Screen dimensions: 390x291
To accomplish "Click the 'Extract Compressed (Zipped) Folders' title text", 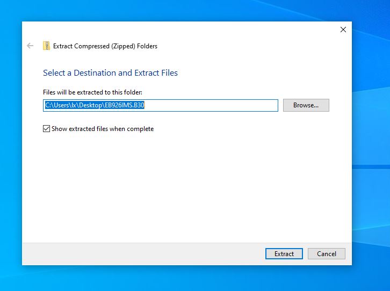I will click(105, 46).
